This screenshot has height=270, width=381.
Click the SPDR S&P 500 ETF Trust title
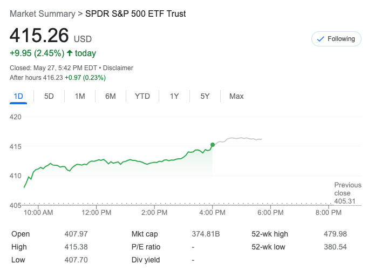pyautogui.click(x=135, y=13)
